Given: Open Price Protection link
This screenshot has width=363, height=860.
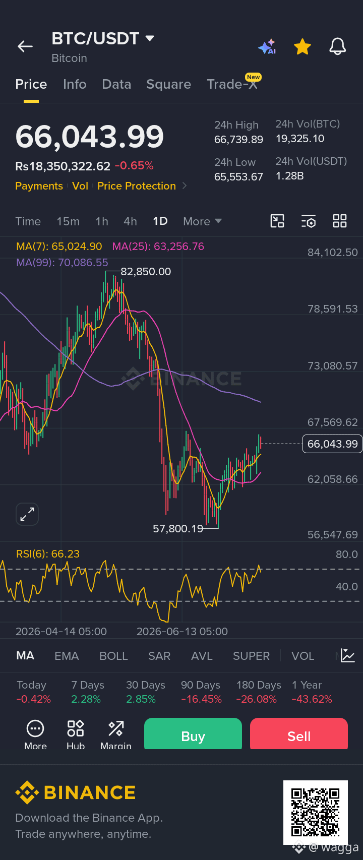Looking at the screenshot, I should 137,186.
